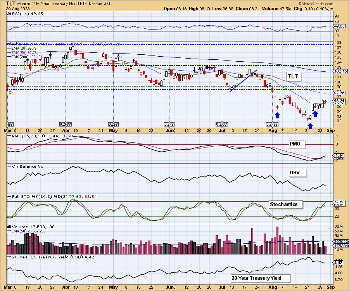Image resolution: width=349 pixels, height=291 pixels.
Task: Click the 4.42 yield value tag on right
Action: point(338,263)
